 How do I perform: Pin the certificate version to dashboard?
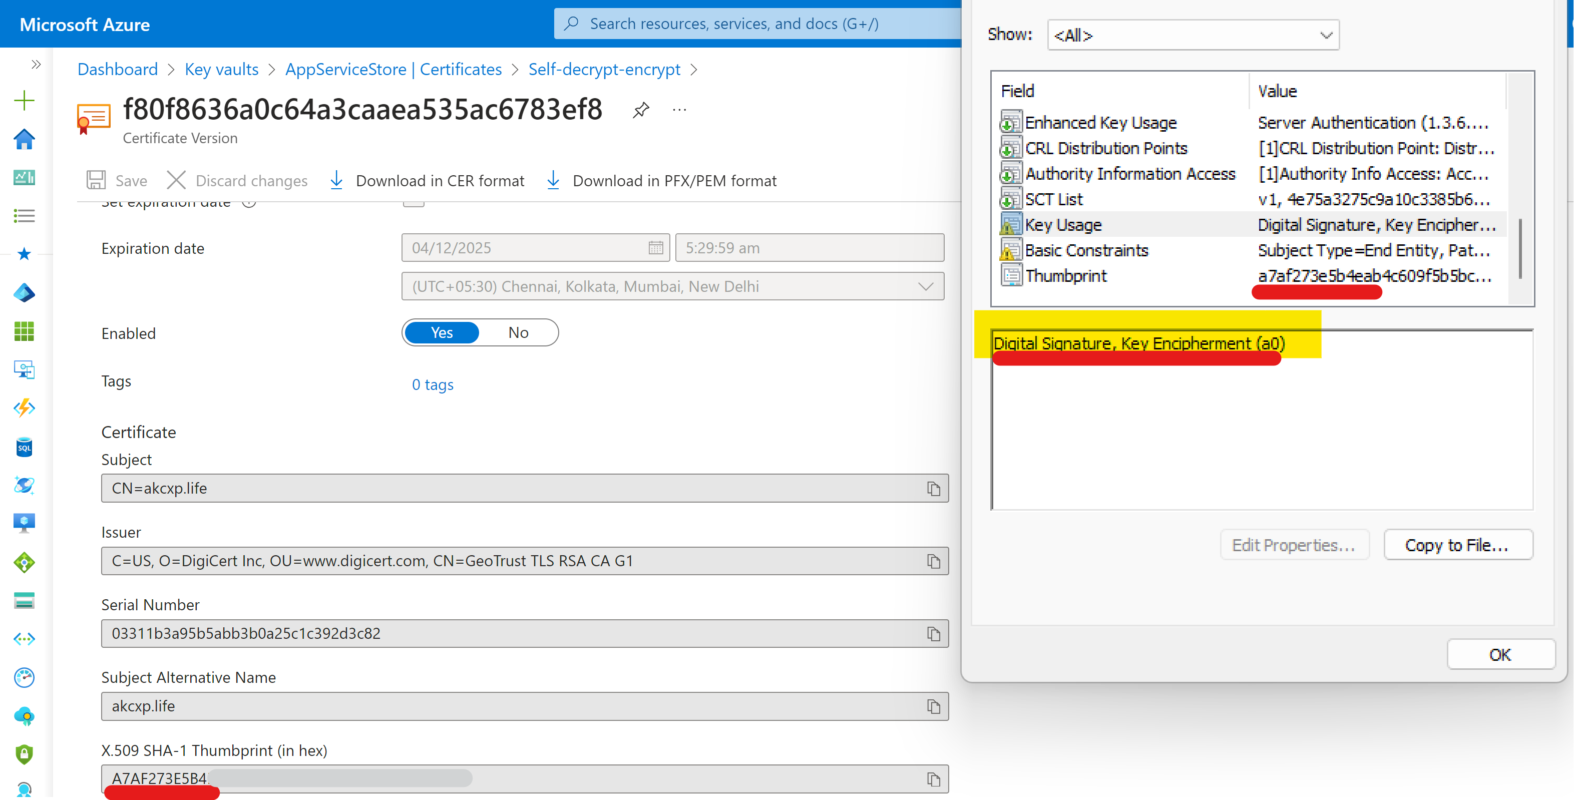point(641,110)
